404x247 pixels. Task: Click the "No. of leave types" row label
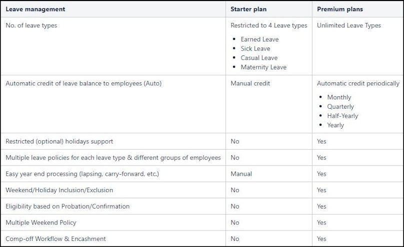[31, 25]
